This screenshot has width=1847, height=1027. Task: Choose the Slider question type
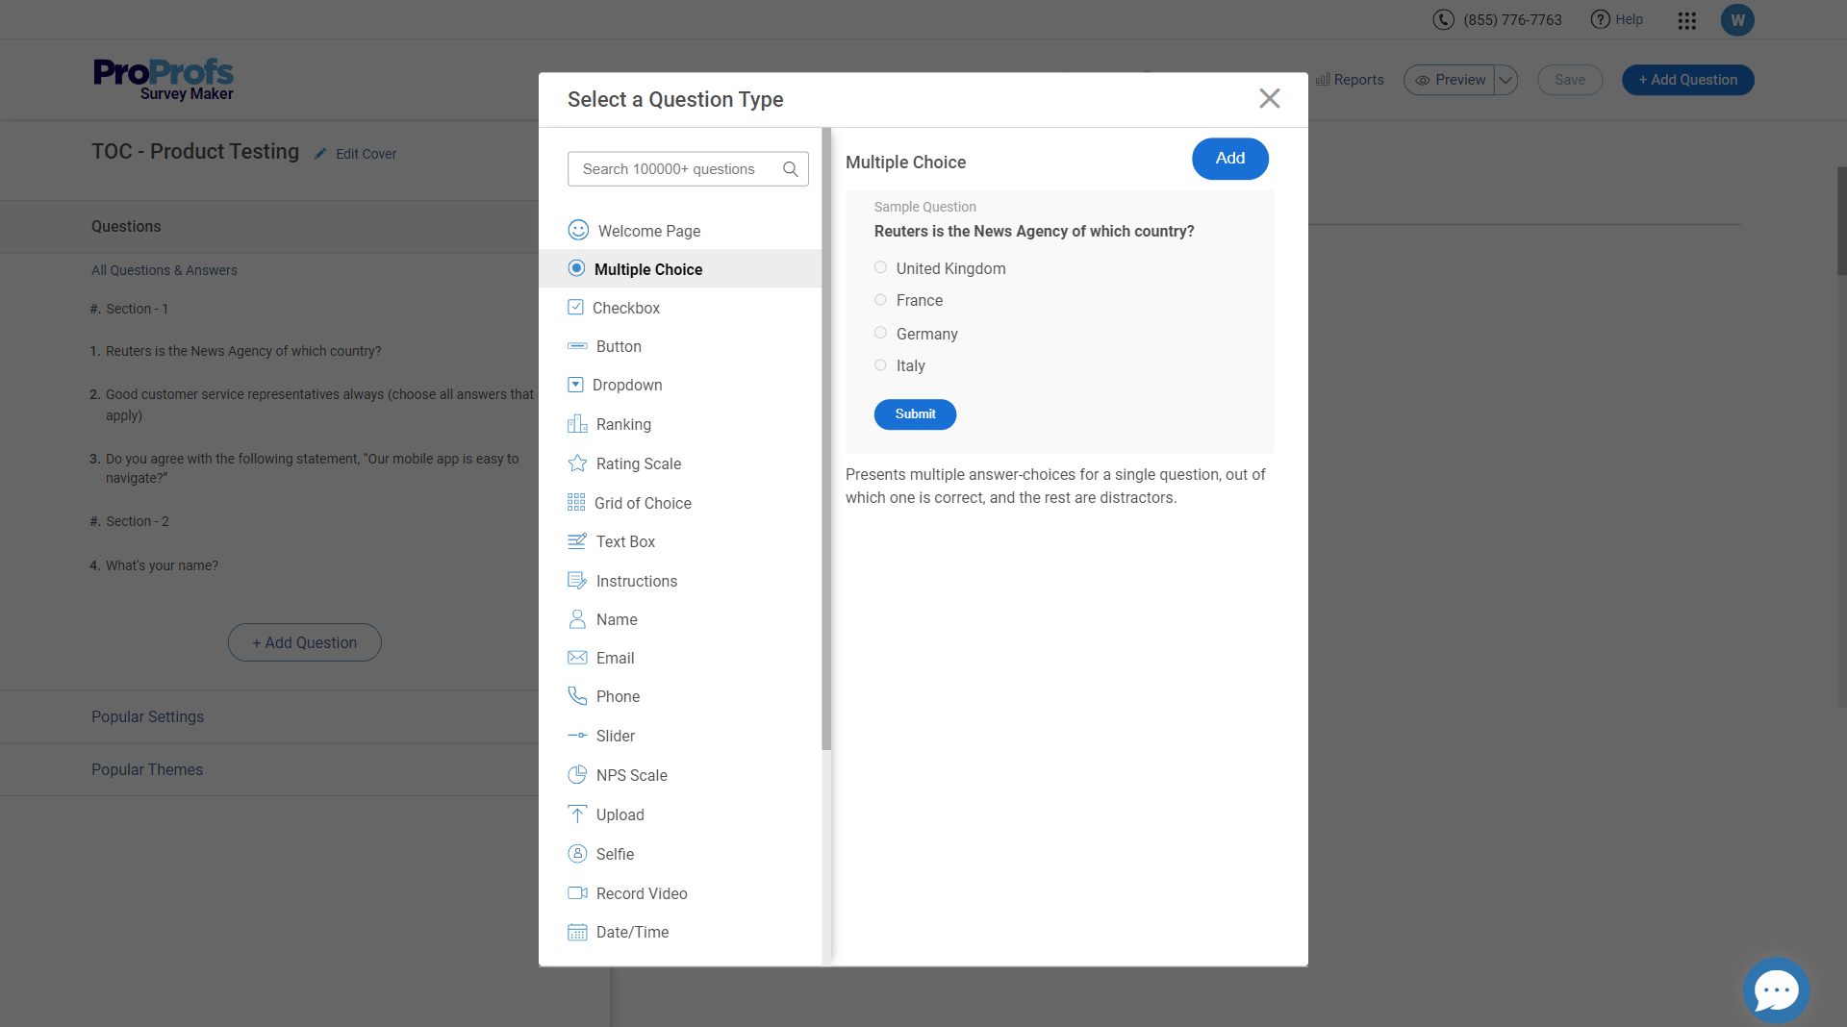(615, 736)
